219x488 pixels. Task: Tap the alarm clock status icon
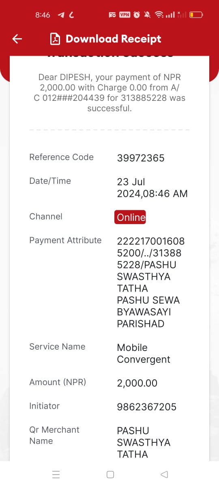137,15
